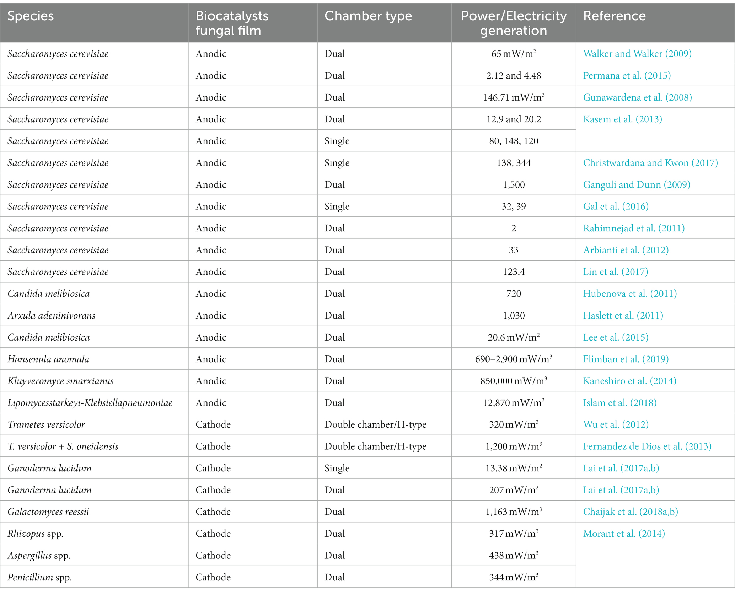
Task: Select the 850,000 mW/m³ value
Action: click(514, 381)
